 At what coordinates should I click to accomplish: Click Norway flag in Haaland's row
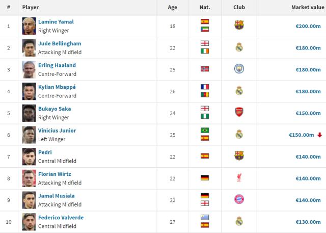[205, 69]
